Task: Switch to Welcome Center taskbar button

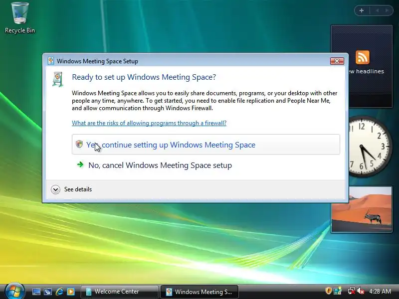Action: [119, 292]
